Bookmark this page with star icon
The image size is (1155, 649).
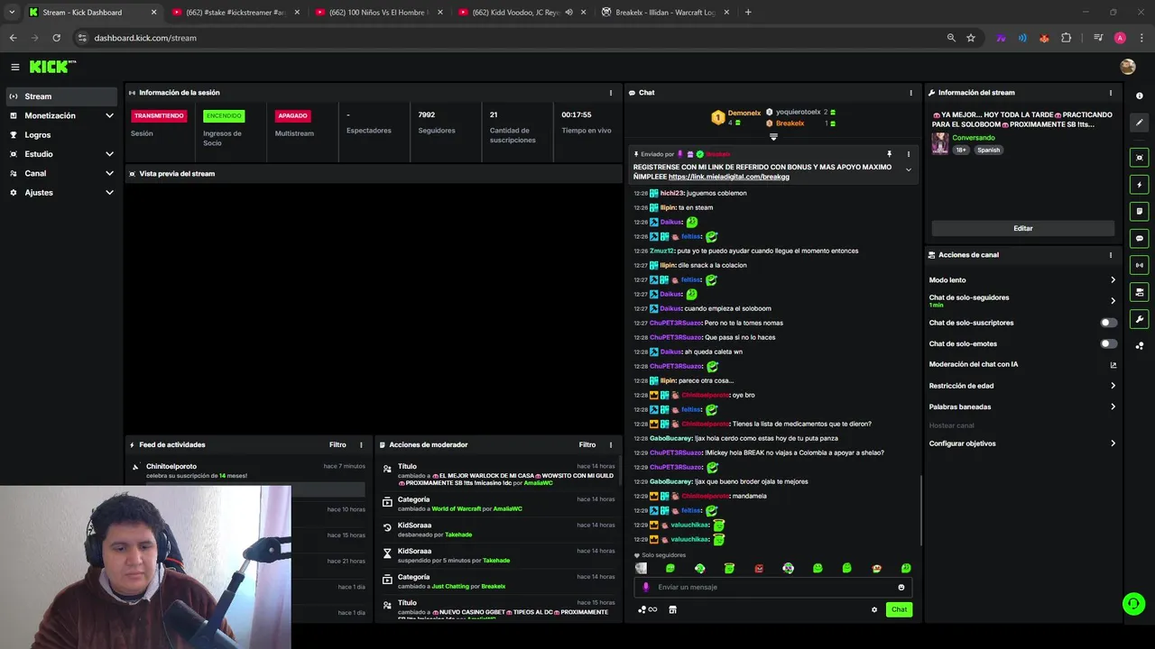(x=971, y=38)
